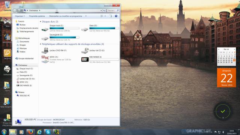
Task: Click the Sauvegarde (E:) usage bar
Action: [64, 37]
